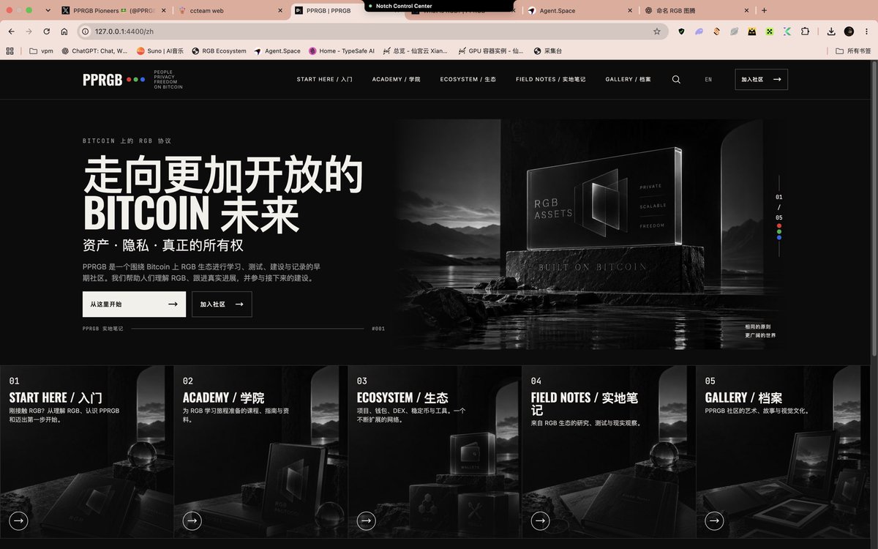Open the Chrome profile avatar

coord(849,31)
